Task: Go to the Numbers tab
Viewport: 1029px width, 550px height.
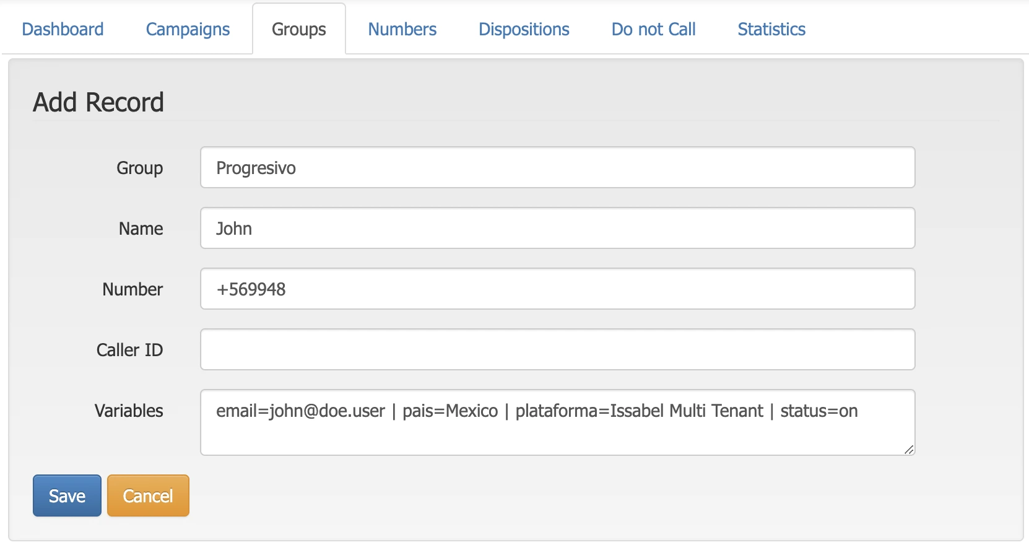Action: click(x=402, y=29)
